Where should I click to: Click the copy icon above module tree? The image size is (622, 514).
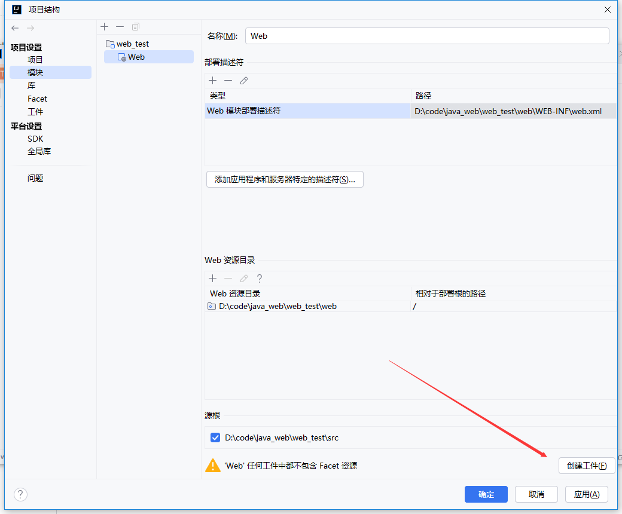[136, 27]
